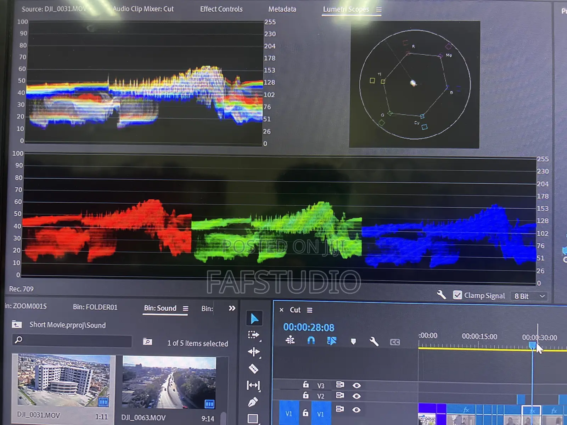This screenshot has width=567, height=425.
Task: Hide track V3 with eye icon
Action: click(x=357, y=385)
